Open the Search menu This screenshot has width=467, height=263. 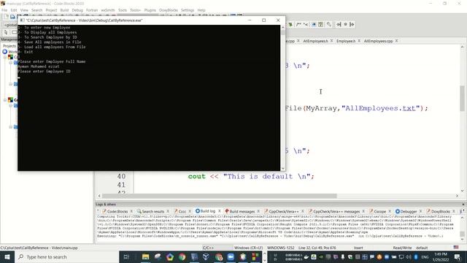[37, 10]
